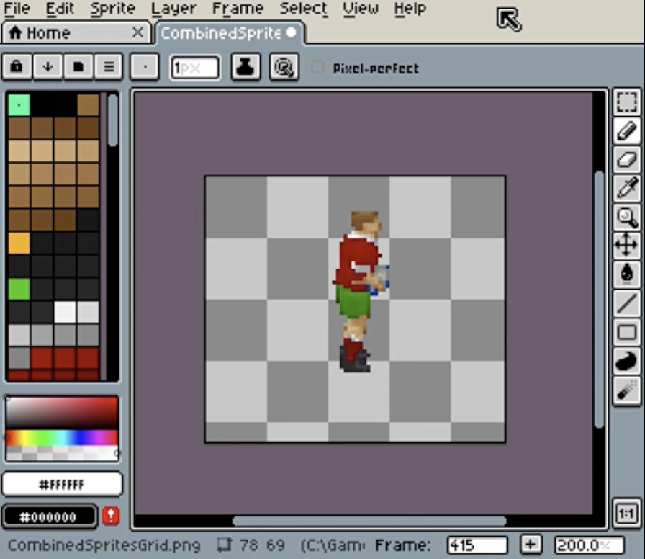The image size is (645, 559).
Task: Select the Paint Bucket tool
Action: [627, 273]
